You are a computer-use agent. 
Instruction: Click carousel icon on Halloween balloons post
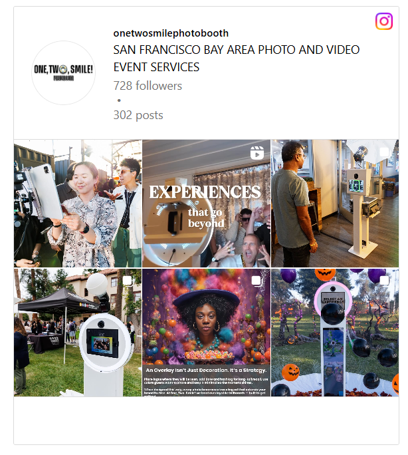point(385,281)
